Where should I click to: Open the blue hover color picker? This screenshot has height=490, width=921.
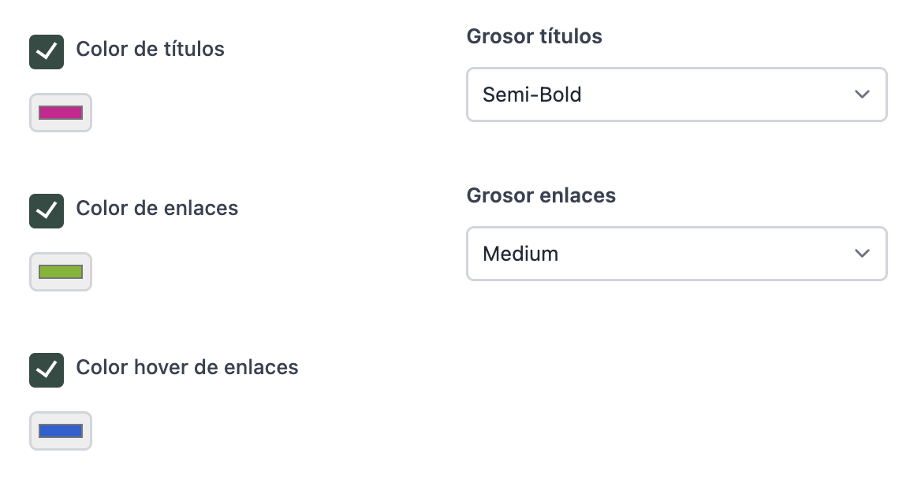[61, 431]
